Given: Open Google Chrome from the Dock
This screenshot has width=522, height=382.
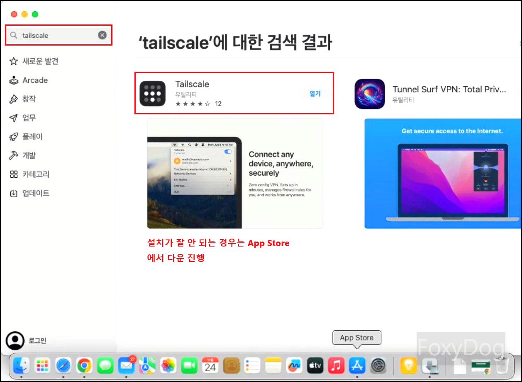Looking at the screenshot, I should tap(84, 365).
